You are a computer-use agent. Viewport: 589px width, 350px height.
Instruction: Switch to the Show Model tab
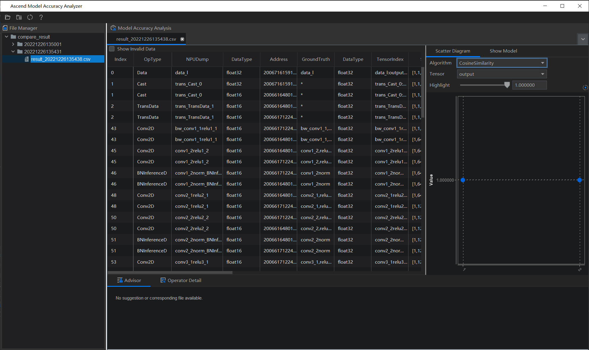tap(503, 51)
